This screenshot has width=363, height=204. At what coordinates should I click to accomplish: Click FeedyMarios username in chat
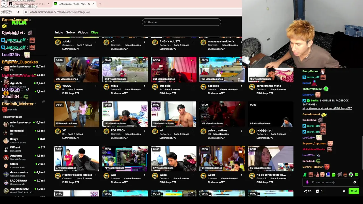(x=311, y=71)
